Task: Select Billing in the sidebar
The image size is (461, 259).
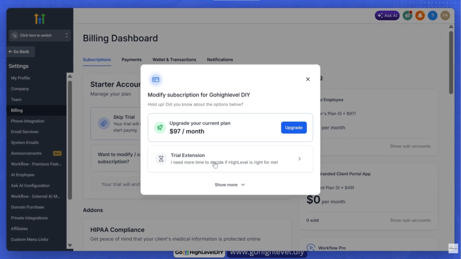Action: 36,110
